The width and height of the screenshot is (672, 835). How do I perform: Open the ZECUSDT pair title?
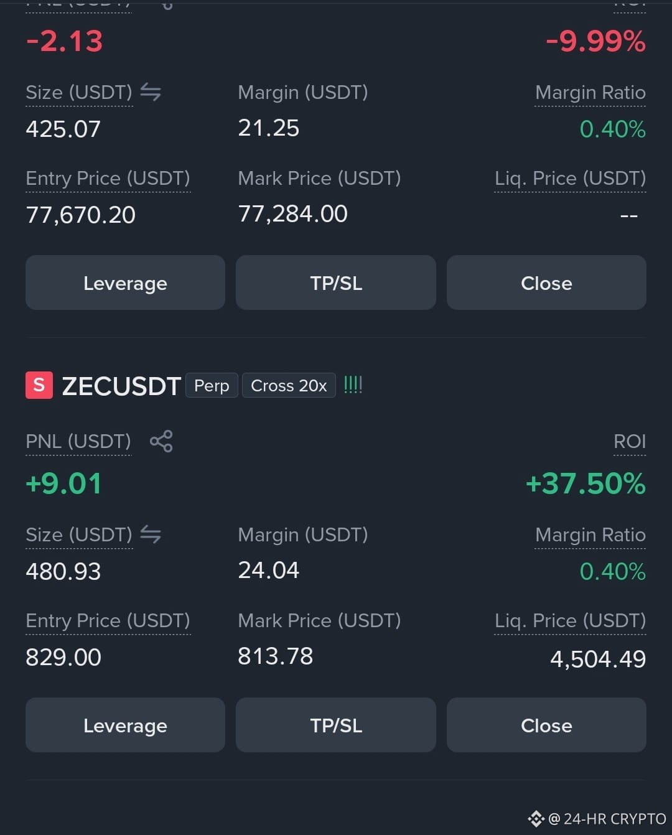pos(121,386)
